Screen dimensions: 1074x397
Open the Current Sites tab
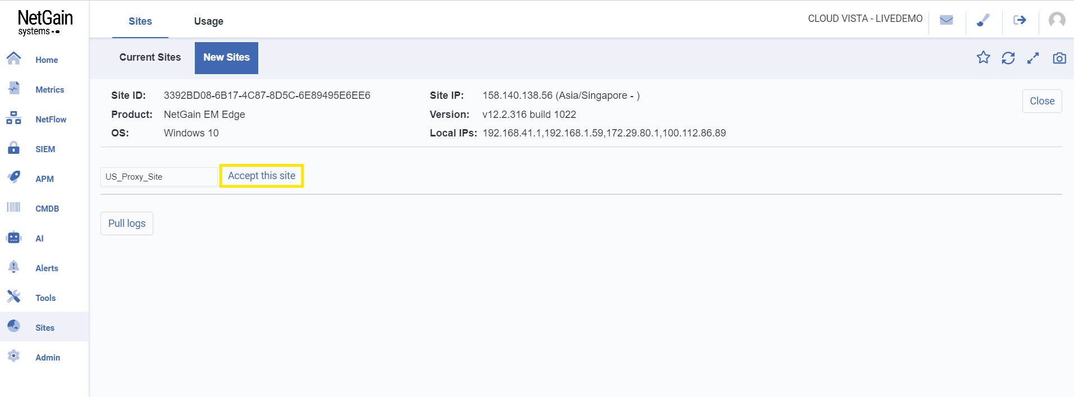150,57
